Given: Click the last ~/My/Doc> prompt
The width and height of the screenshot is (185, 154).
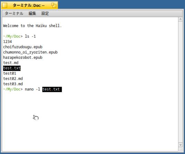Looking at the screenshot, I should [x=13, y=89].
